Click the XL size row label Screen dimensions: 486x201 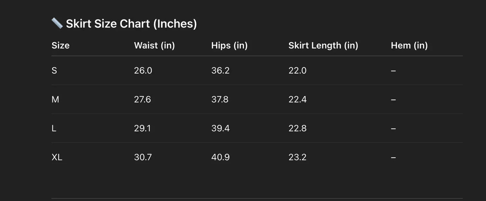tap(57, 157)
